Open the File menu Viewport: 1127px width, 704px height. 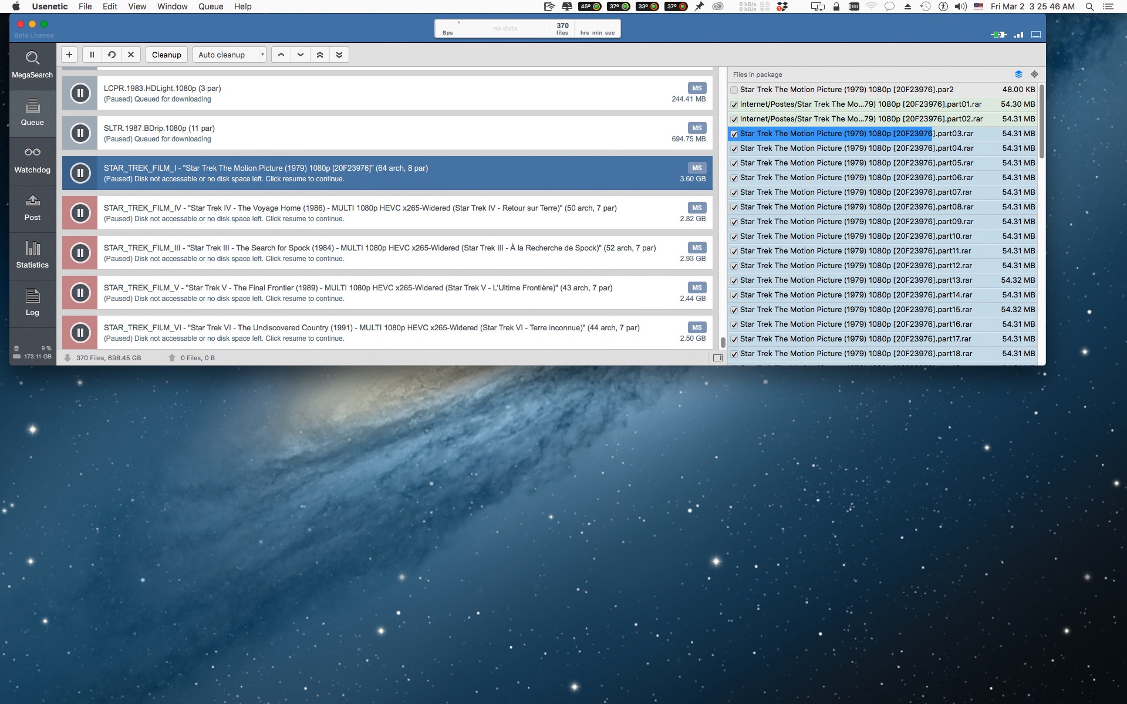click(85, 6)
